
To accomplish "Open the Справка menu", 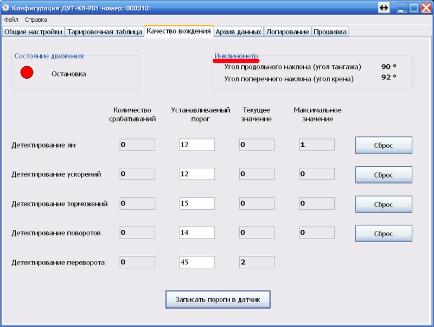I will (x=36, y=20).
